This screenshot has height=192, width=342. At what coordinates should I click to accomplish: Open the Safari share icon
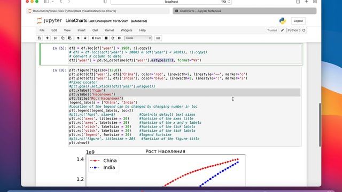pos(298,2)
